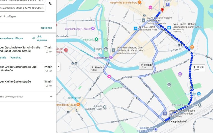The height and width of the screenshot is (133, 213).
Task: Click the ADAC Geschäftsstelle marker icon
Action: point(144,20)
